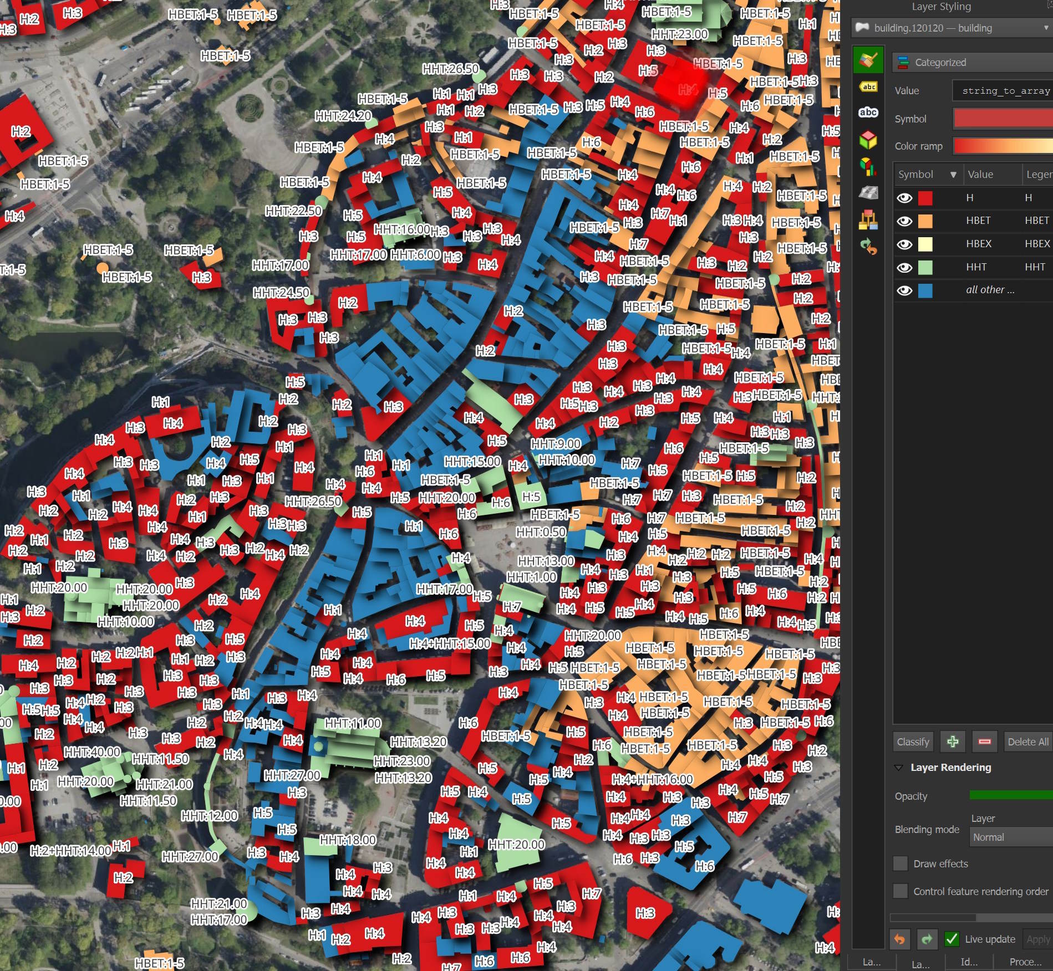Open the yellow Labels tab icon
This screenshot has width=1053, height=971.
868,87
